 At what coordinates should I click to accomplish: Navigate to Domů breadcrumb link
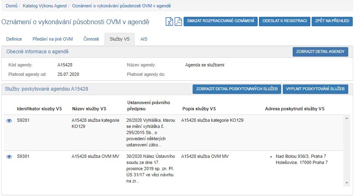click(12, 6)
